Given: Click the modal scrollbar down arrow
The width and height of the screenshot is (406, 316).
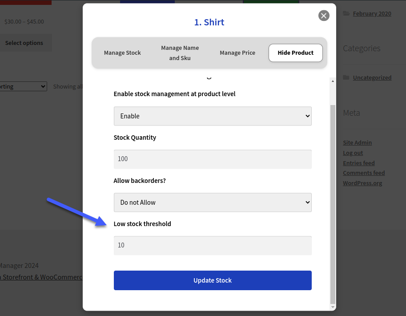Looking at the screenshot, I should (333, 307).
